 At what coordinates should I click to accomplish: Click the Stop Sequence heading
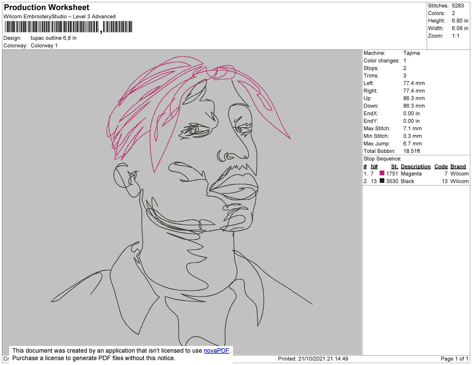pos(382,158)
